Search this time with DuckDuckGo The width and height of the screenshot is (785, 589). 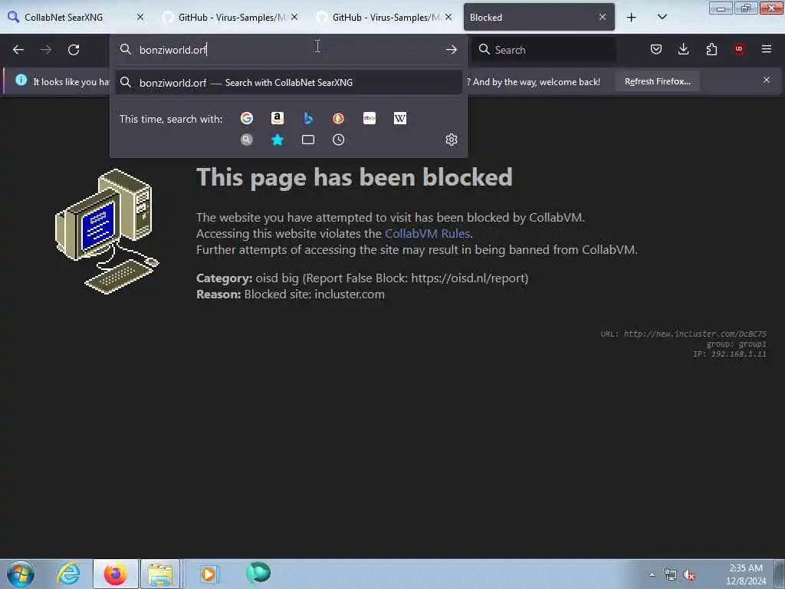click(338, 118)
